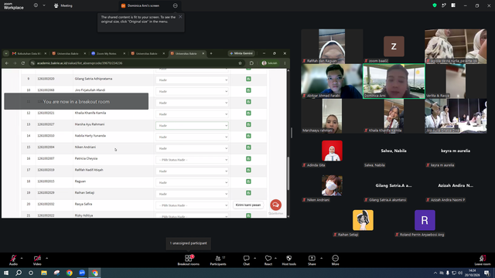Switch to the Meeting tab
The image size is (495, 278).
click(63, 5)
